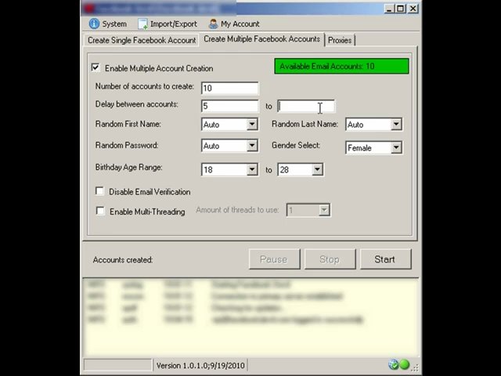Click the globe status icon
The height and width of the screenshot is (376, 501).
393,364
